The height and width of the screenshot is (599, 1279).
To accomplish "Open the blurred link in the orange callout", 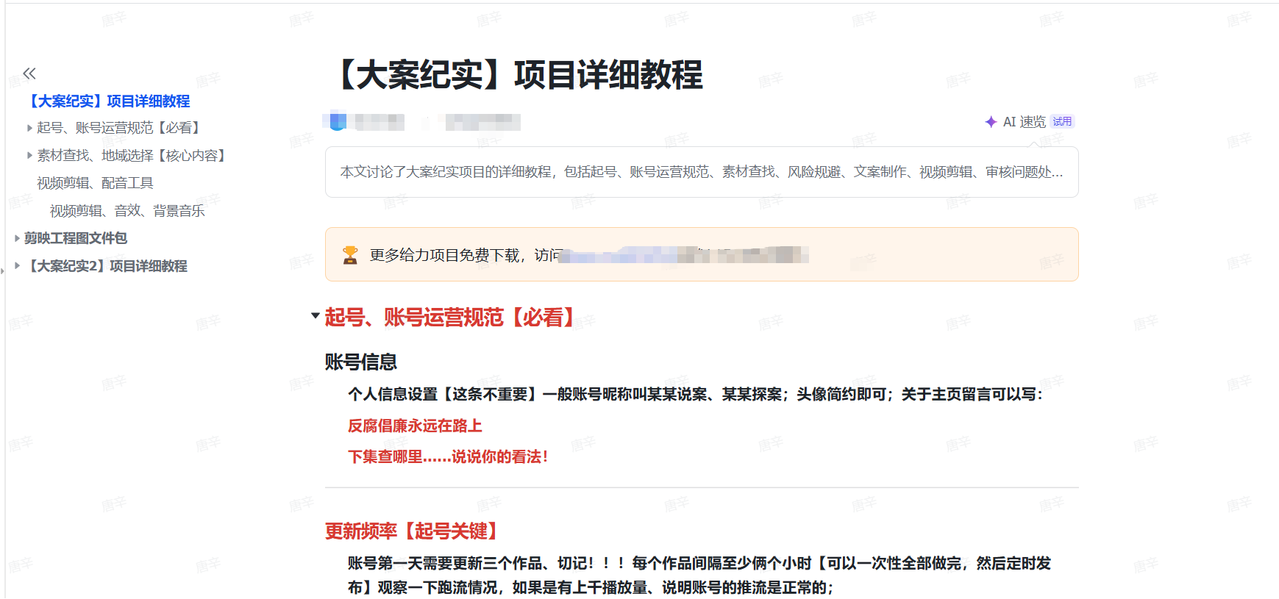I will 684,255.
